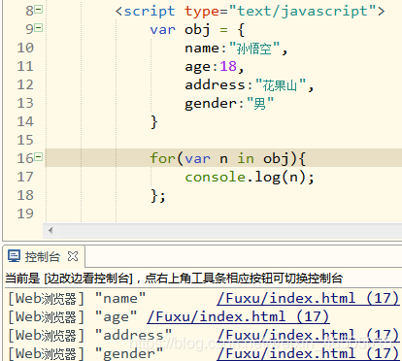402x361 pixels.
Task: Click line number 17 in the gutter
Action: pos(25,177)
